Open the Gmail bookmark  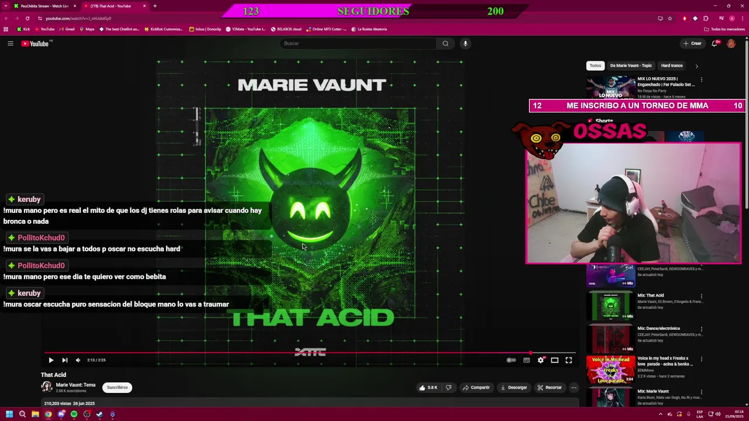tap(67, 29)
